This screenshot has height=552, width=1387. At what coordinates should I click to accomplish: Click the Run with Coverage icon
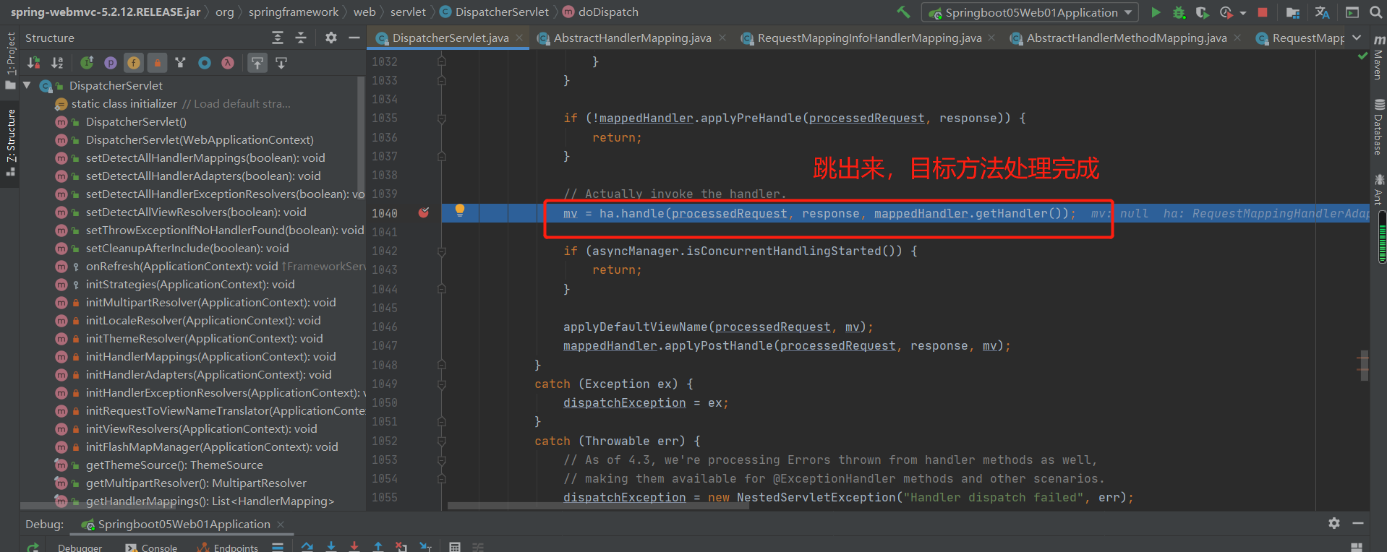(1202, 12)
